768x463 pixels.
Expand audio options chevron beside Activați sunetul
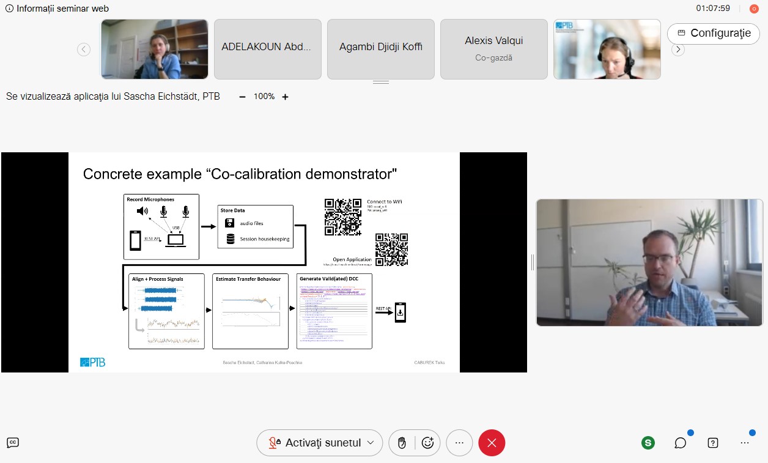(x=370, y=443)
